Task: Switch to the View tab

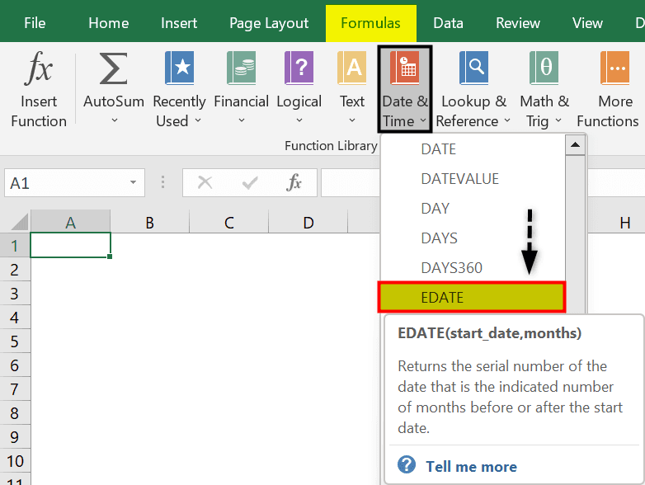Action: (x=587, y=23)
